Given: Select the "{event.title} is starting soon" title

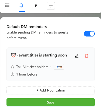Looking at the screenshot, I should point(42,55).
